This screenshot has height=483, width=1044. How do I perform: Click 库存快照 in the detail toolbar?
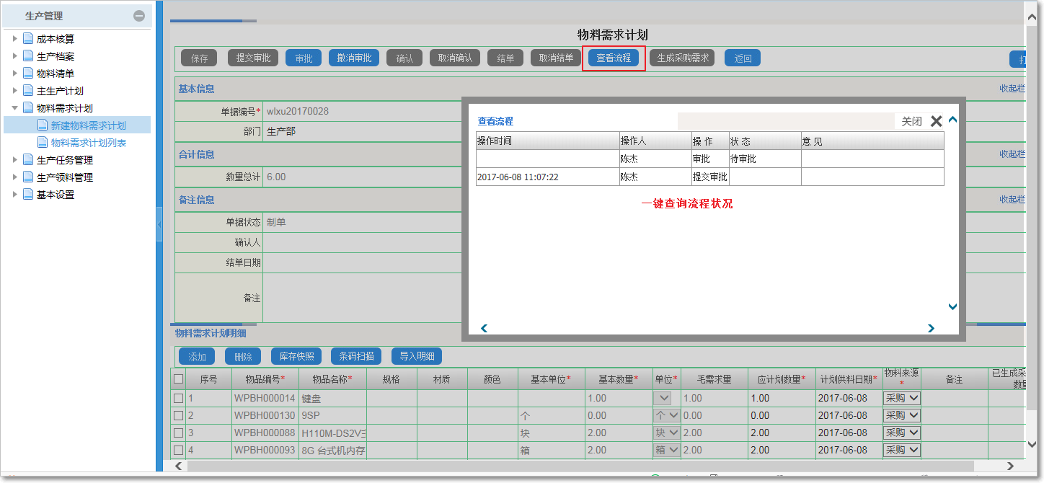(296, 355)
